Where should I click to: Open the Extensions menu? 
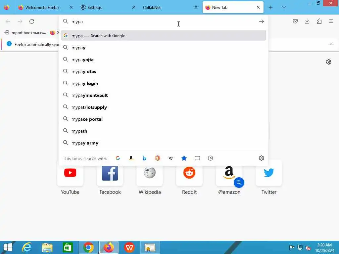tap(319, 21)
